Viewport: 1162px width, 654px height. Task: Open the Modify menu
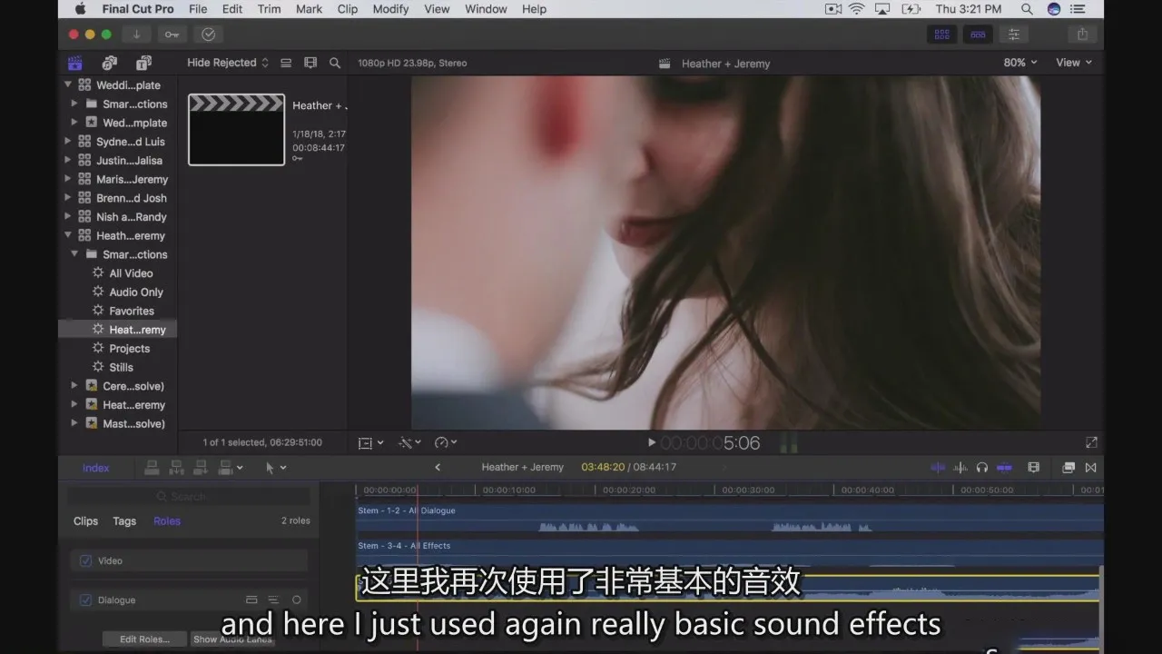[390, 9]
